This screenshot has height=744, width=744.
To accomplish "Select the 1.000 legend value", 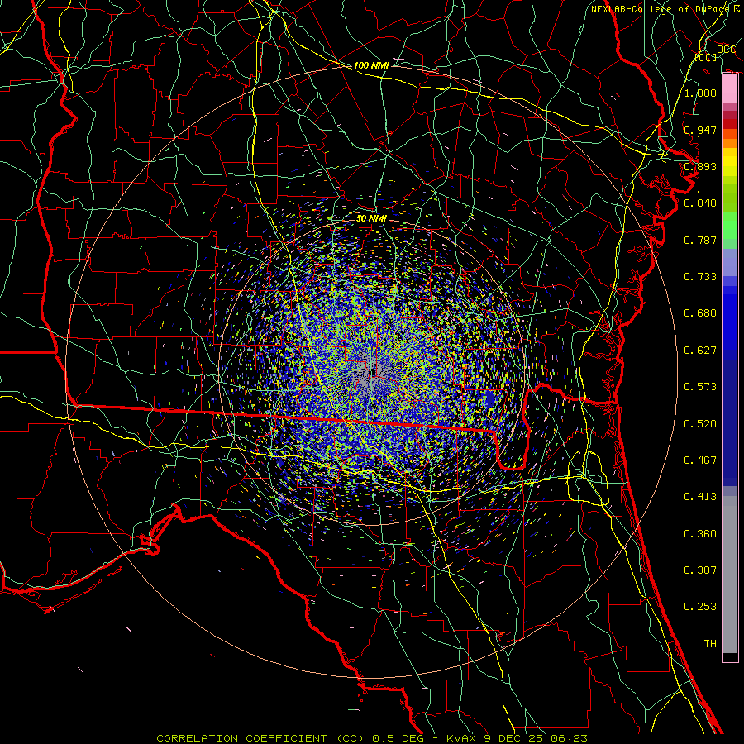I will pyautogui.click(x=700, y=93).
